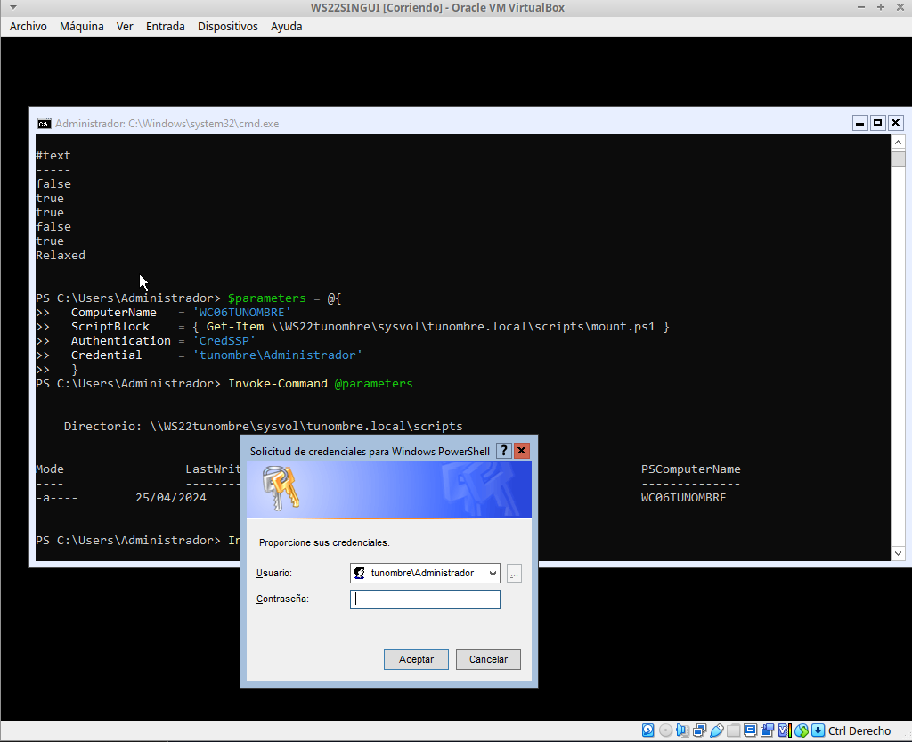Click the browse ellipsis button beside Usuario
912x742 pixels.
click(514, 574)
